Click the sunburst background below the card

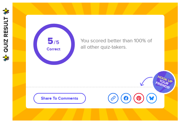coord(95,114)
